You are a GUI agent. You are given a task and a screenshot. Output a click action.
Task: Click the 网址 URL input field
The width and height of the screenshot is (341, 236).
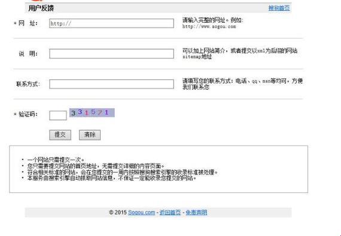point(111,23)
